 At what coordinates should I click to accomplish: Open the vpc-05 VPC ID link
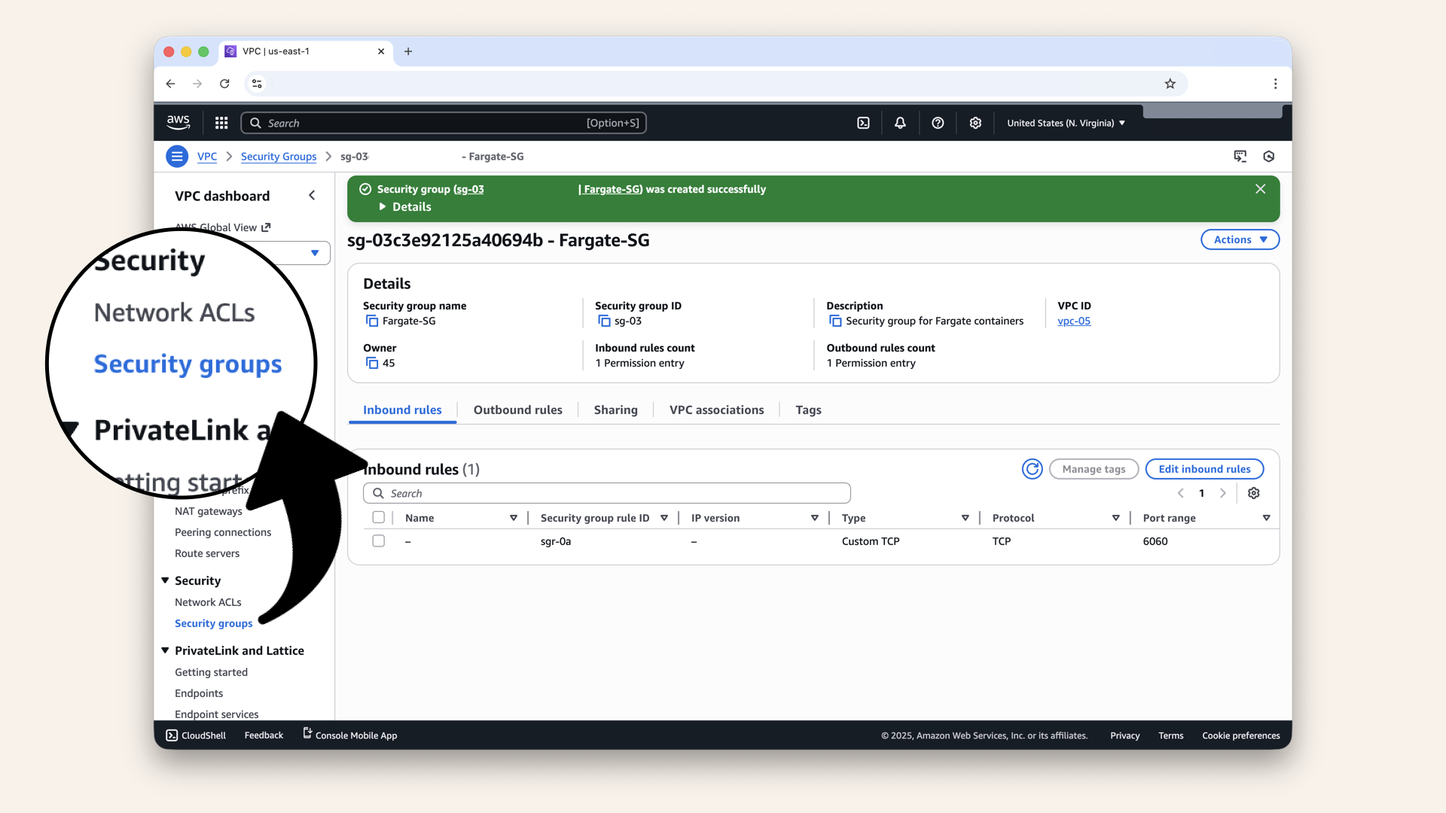(x=1073, y=321)
